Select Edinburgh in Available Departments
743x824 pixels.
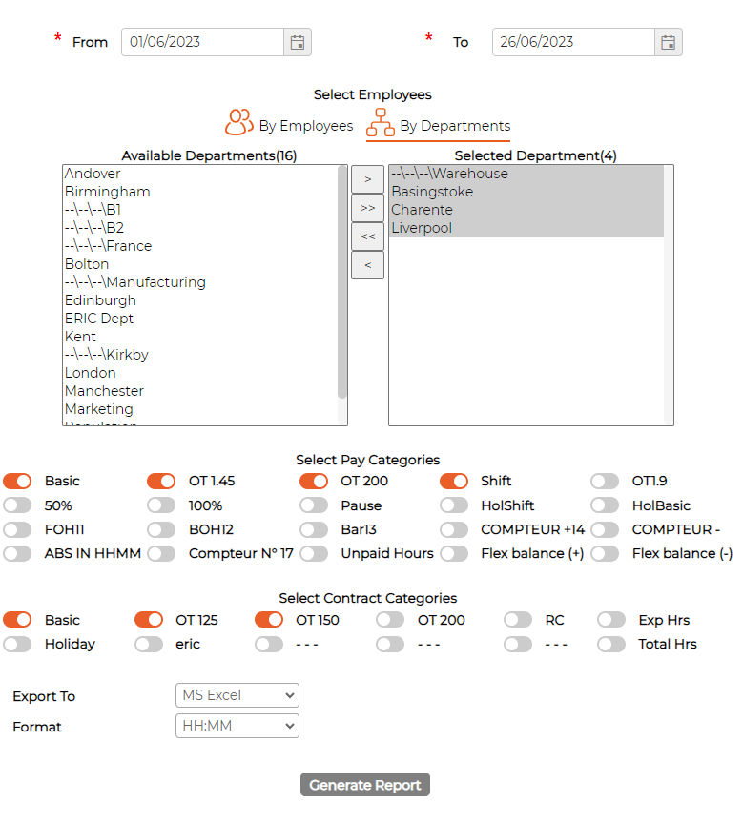point(200,300)
